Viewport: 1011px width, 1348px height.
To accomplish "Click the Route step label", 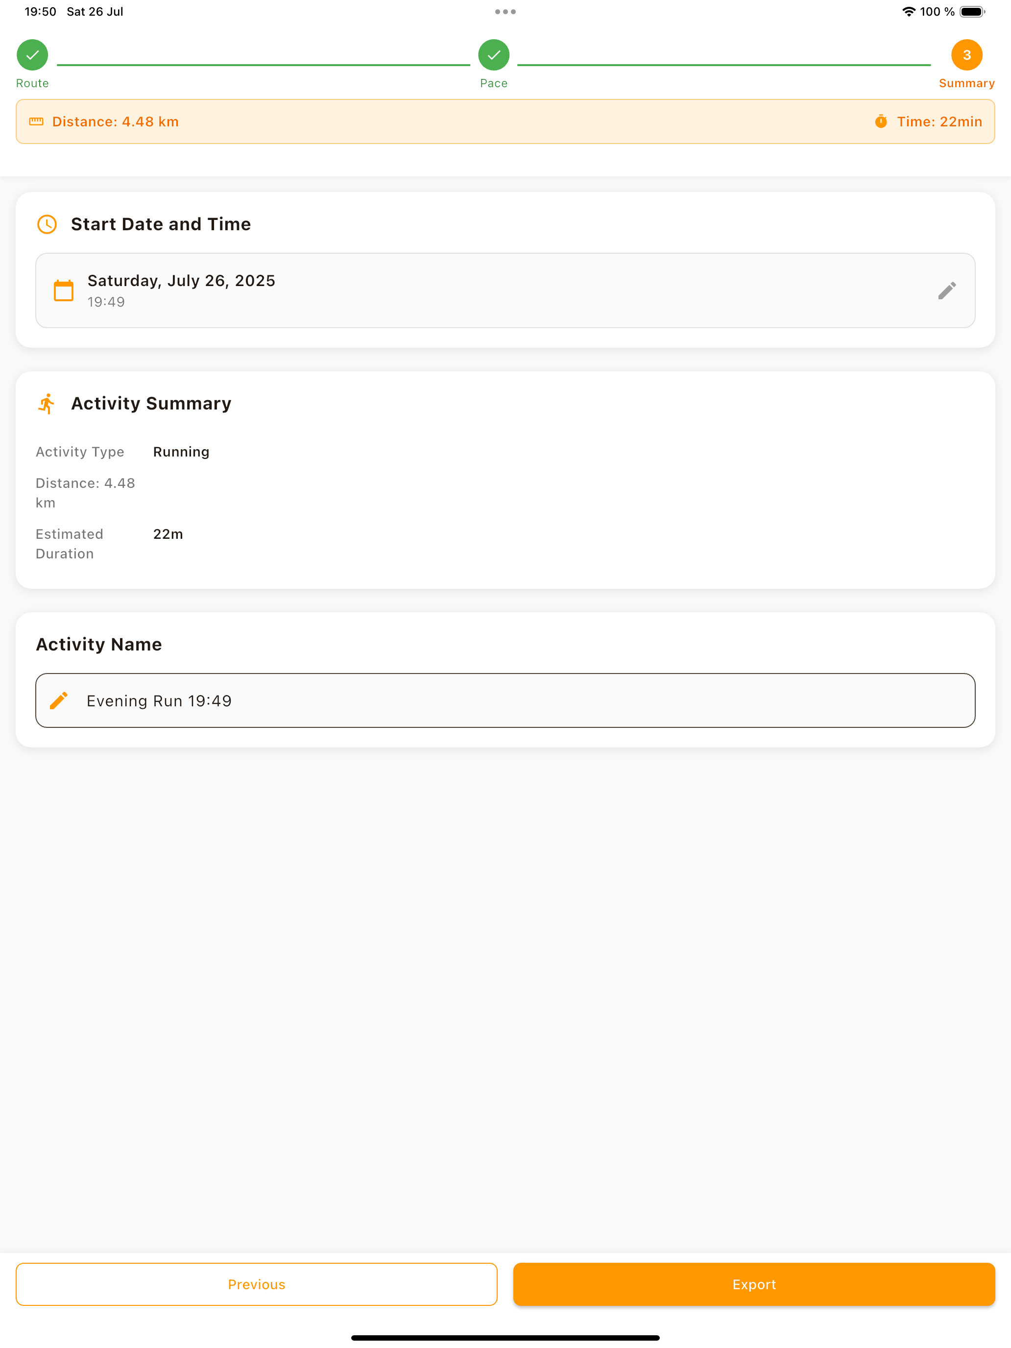I will point(32,83).
